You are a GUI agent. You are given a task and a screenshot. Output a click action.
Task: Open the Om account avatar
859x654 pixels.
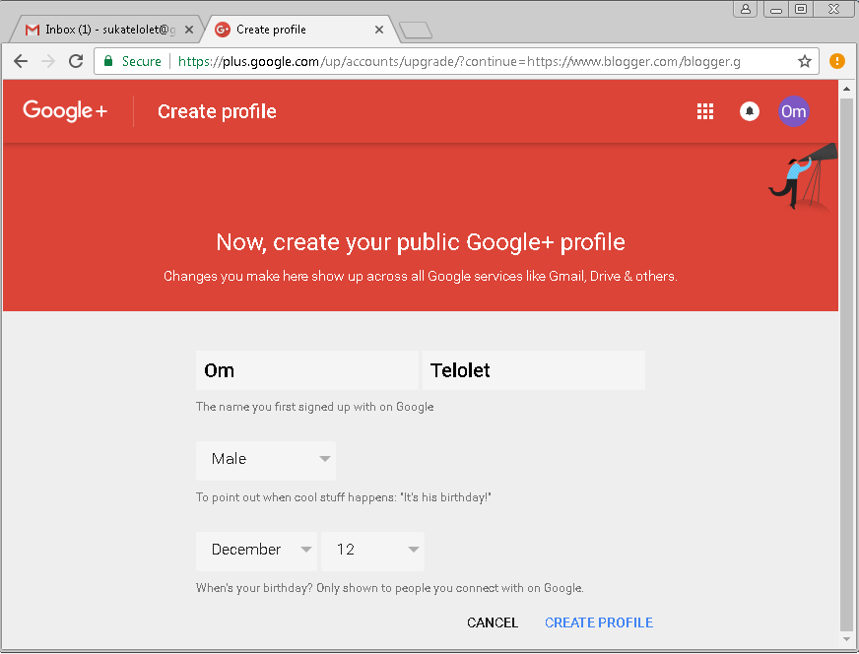(793, 111)
